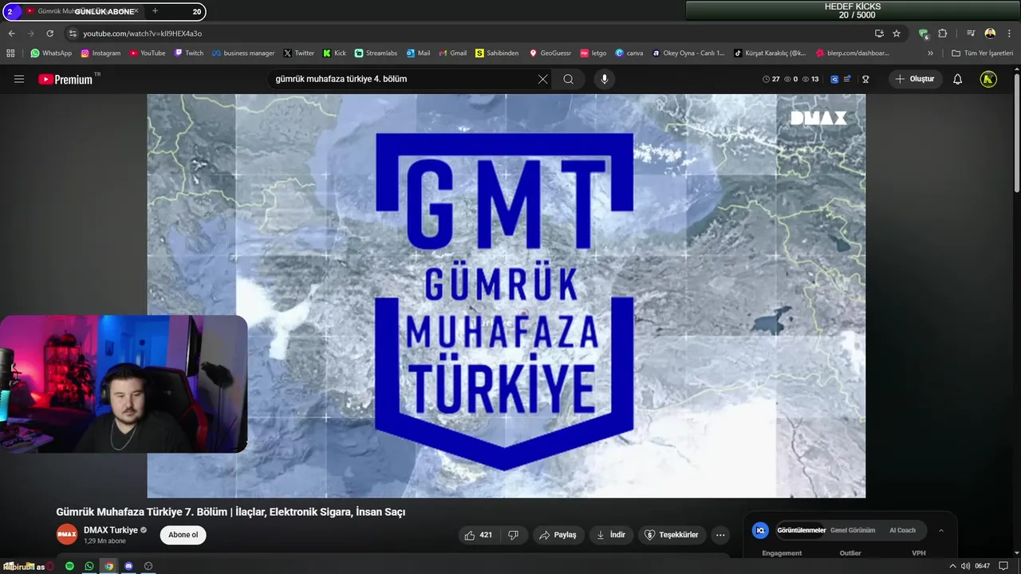Screen dimensions: 1021x574
Task: Open the Gmail bookmark
Action: 453,53
